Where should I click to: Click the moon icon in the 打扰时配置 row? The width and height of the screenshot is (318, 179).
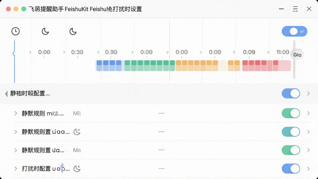click(77, 168)
